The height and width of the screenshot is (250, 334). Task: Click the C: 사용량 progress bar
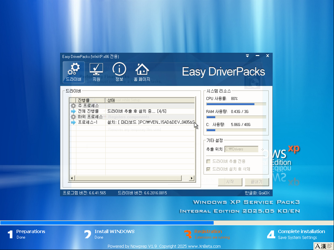pyautogui.click(x=236, y=130)
